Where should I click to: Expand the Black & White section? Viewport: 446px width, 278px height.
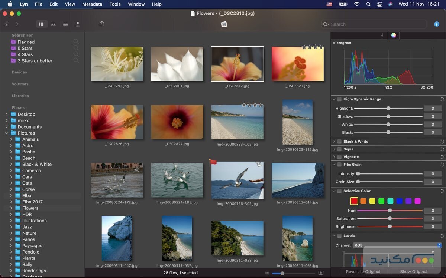[334, 142]
